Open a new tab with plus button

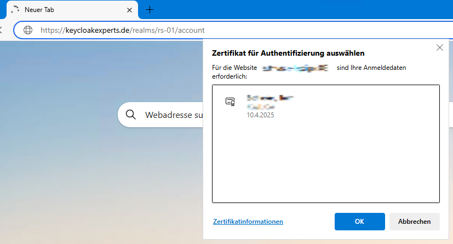tap(150, 10)
